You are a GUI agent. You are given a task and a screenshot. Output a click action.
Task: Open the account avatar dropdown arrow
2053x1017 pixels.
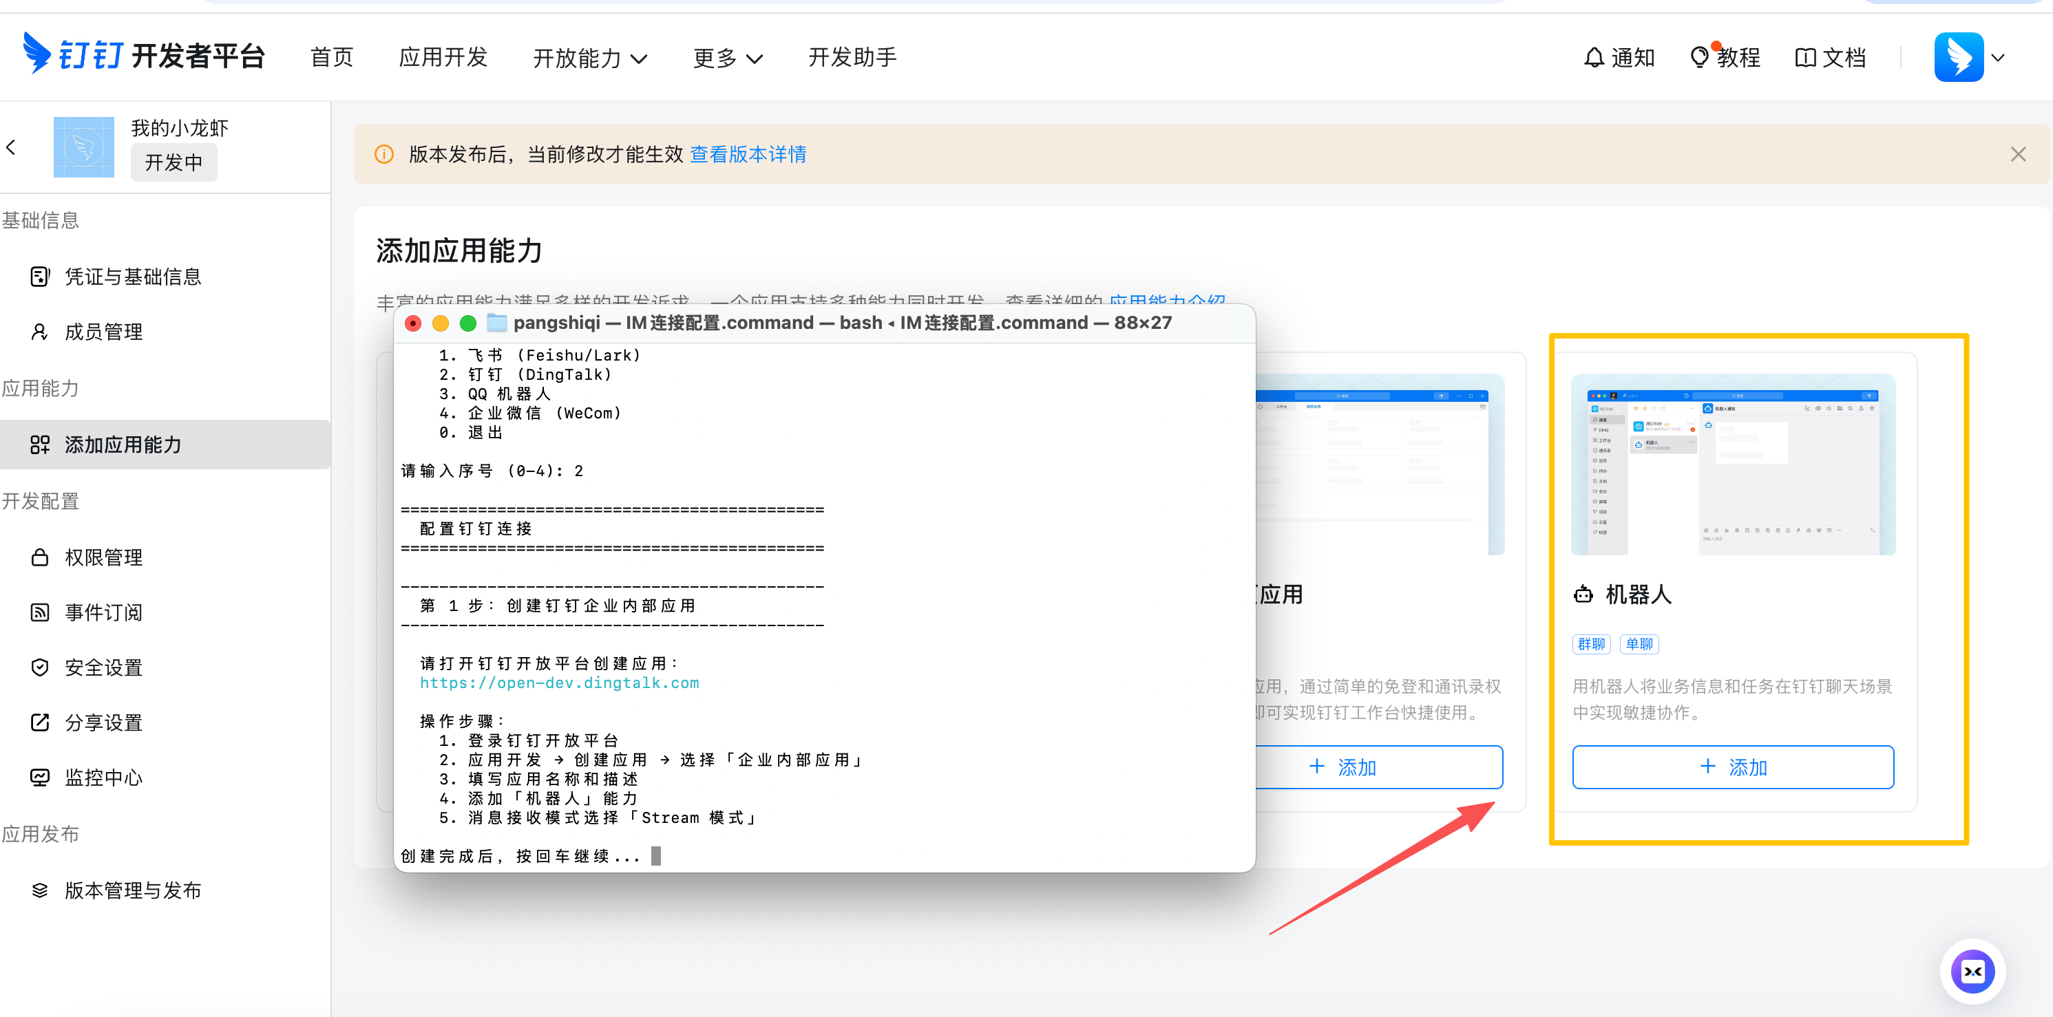[x=1997, y=57]
